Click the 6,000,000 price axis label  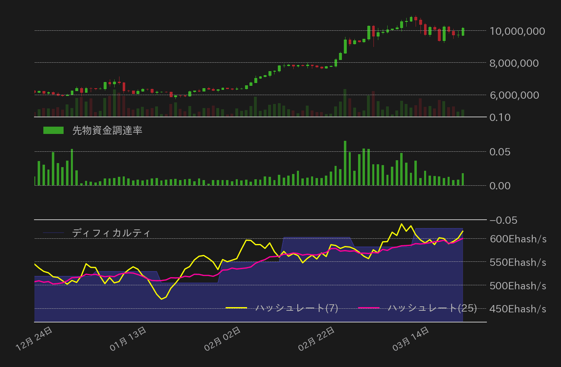(x=514, y=95)
